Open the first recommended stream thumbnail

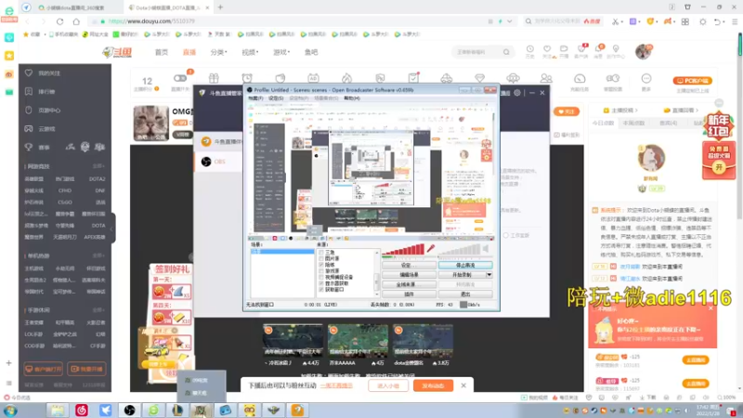click(293, 341)
